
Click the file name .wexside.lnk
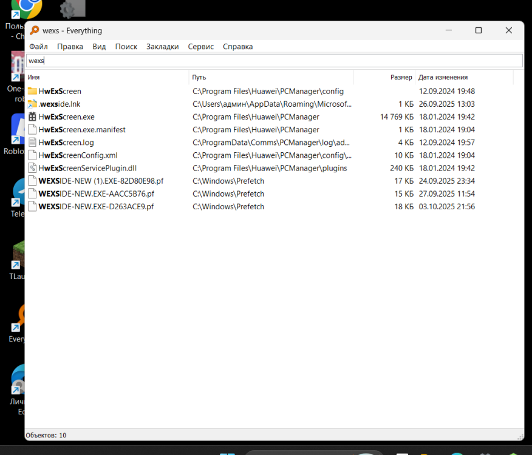click(60, 104)
